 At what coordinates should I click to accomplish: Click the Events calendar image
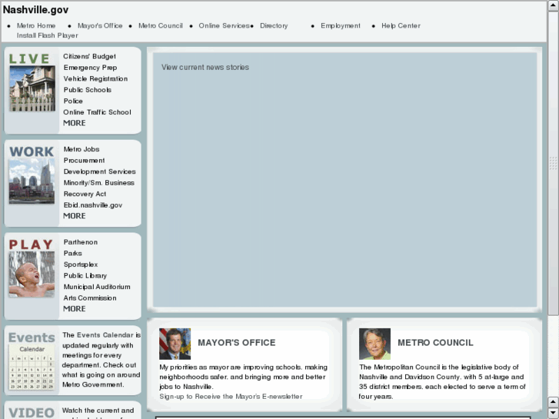(x=32, y=367)
